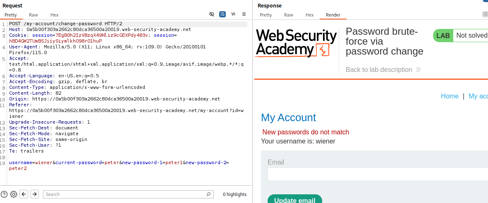Image resolution: width=488 pixels, height=203 pixels.
Task: Select the Response Hex tab
Action: click(x=309, y=15)
